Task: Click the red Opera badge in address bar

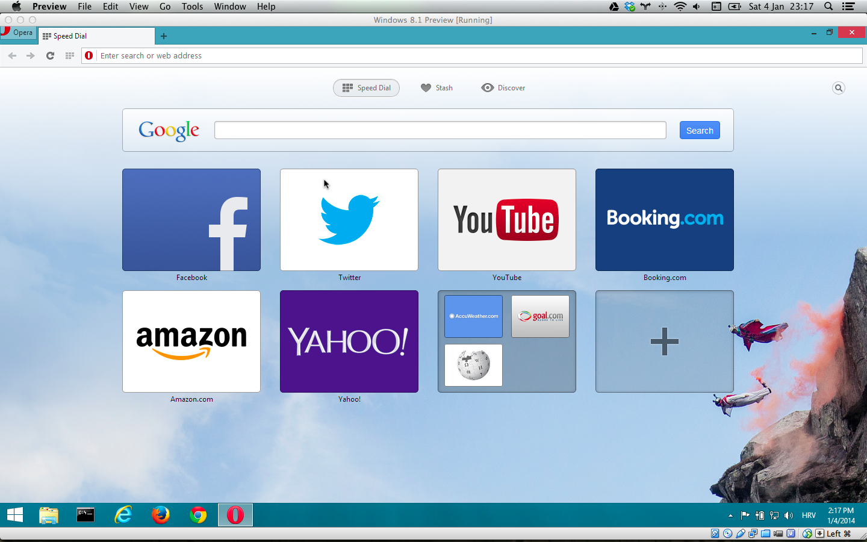Action: coord(89,55)
